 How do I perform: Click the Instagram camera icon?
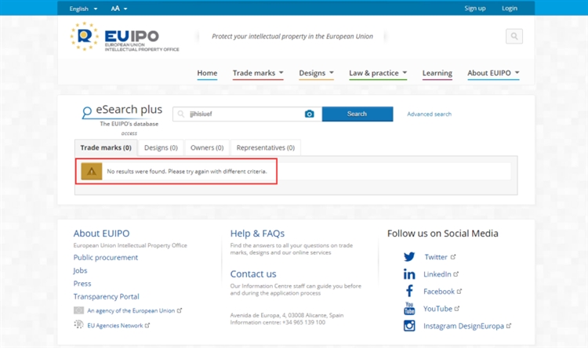tap(409, 325)
